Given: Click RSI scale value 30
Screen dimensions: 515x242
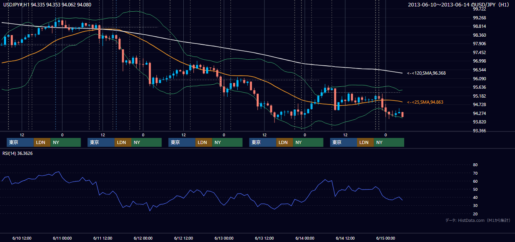Looking at the screenshot, I should (x=475, y=206).
